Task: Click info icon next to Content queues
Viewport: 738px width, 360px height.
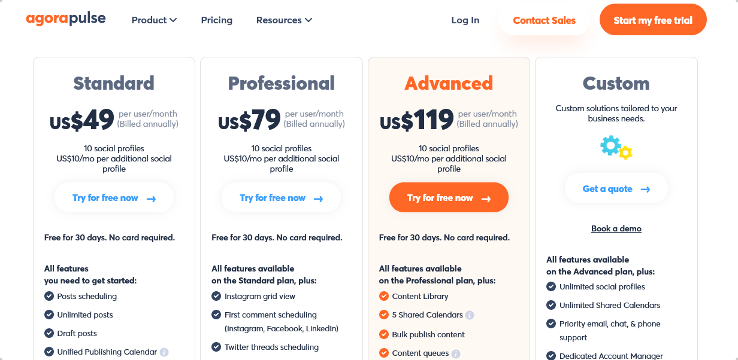Action: point(456,353)
